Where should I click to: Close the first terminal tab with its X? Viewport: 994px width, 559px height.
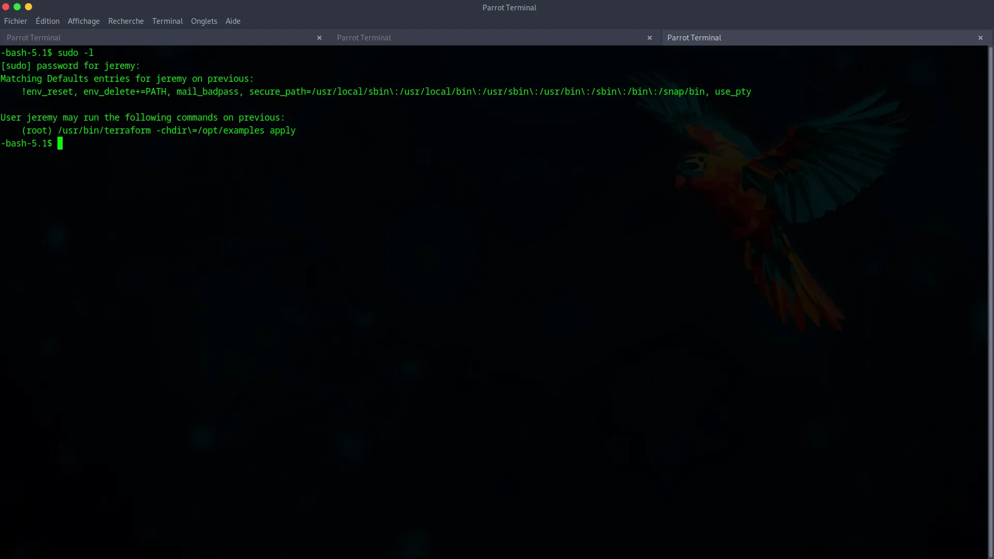(x=319, y=38)
